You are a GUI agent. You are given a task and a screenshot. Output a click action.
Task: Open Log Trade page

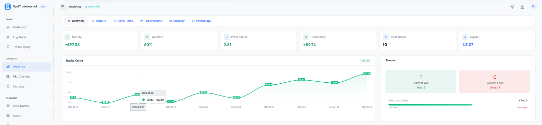pos(27,37)
